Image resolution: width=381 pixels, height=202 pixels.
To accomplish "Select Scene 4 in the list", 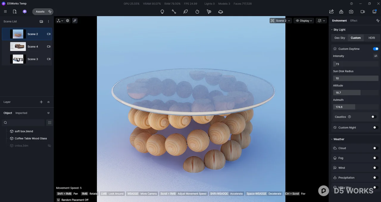I will point(27,47).
